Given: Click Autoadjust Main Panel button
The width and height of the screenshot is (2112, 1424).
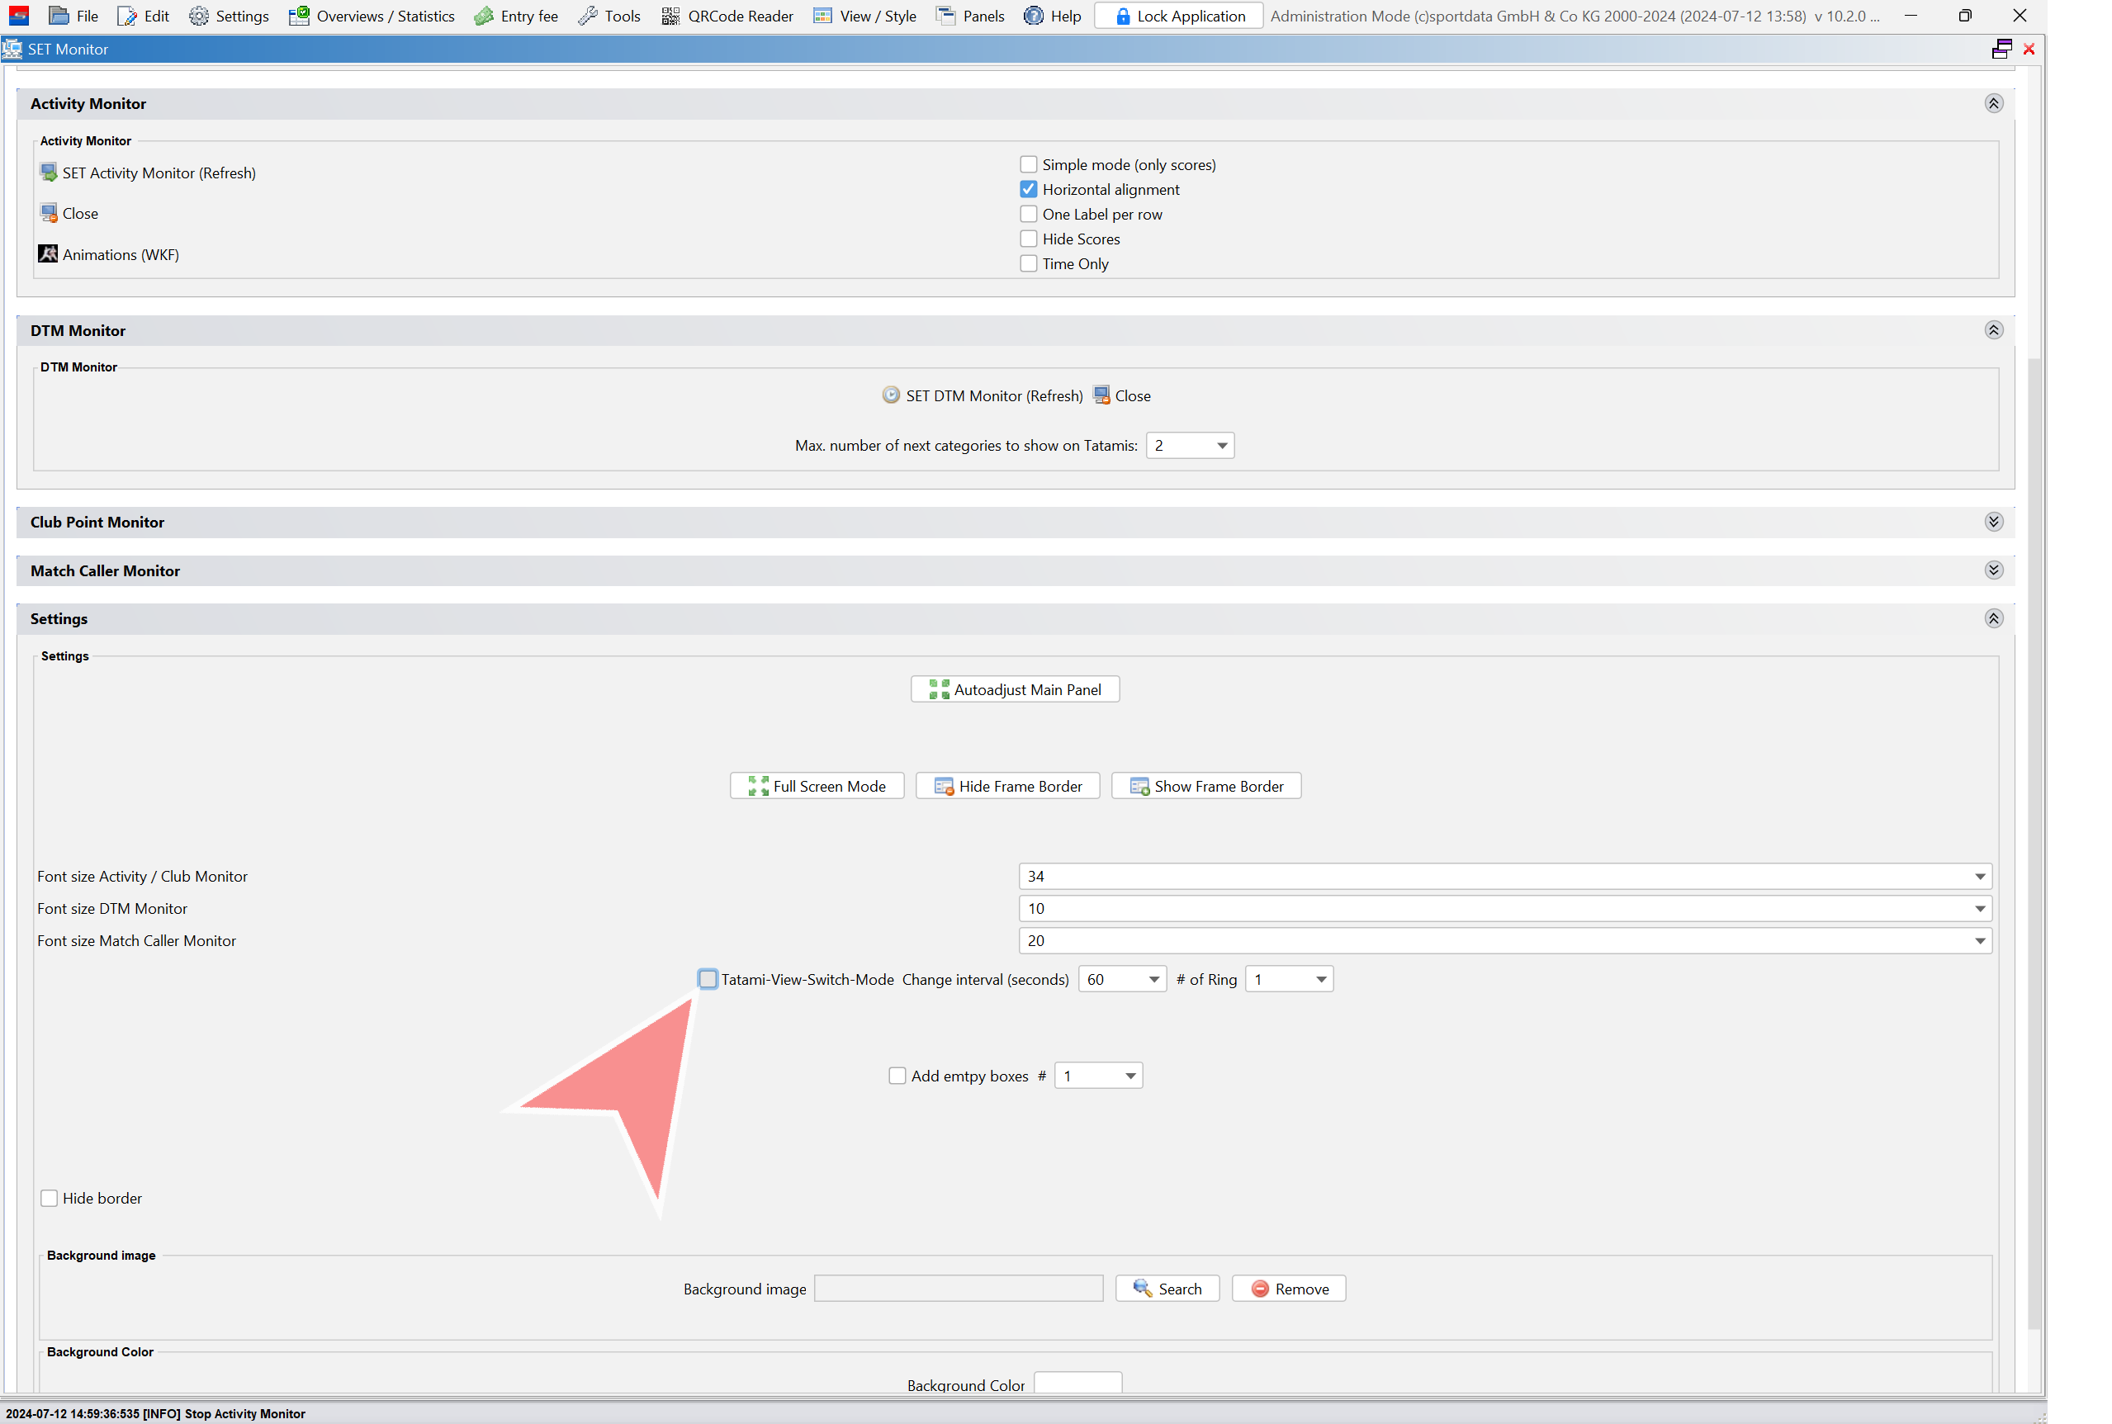Looking at the screenshot, I should (x=1015, y=689).
